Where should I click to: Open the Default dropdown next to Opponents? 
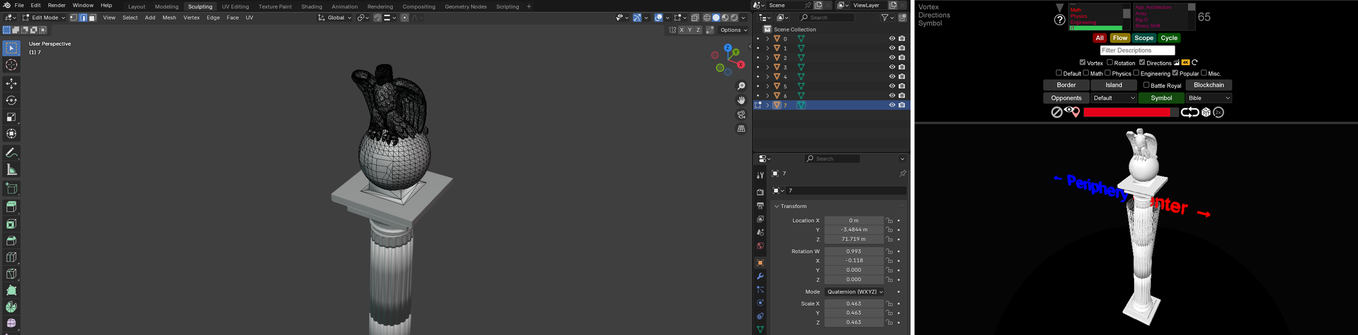(1114, 98)
